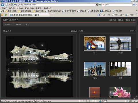Click the horizontal scrollbar right arrow

tap(135, 98)
